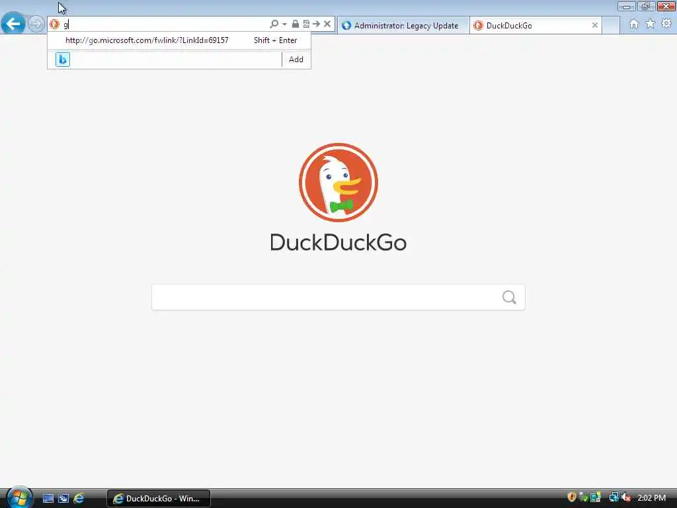This screenshot has width=677, height=508.
Task: Open the Tools gear menu
Action: 666,24
